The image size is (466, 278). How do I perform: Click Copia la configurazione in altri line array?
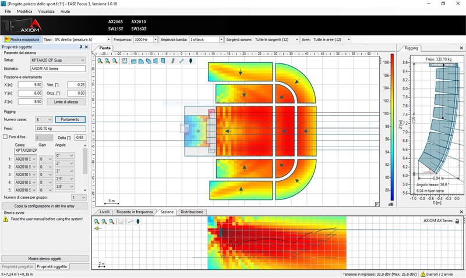point(45,206)
